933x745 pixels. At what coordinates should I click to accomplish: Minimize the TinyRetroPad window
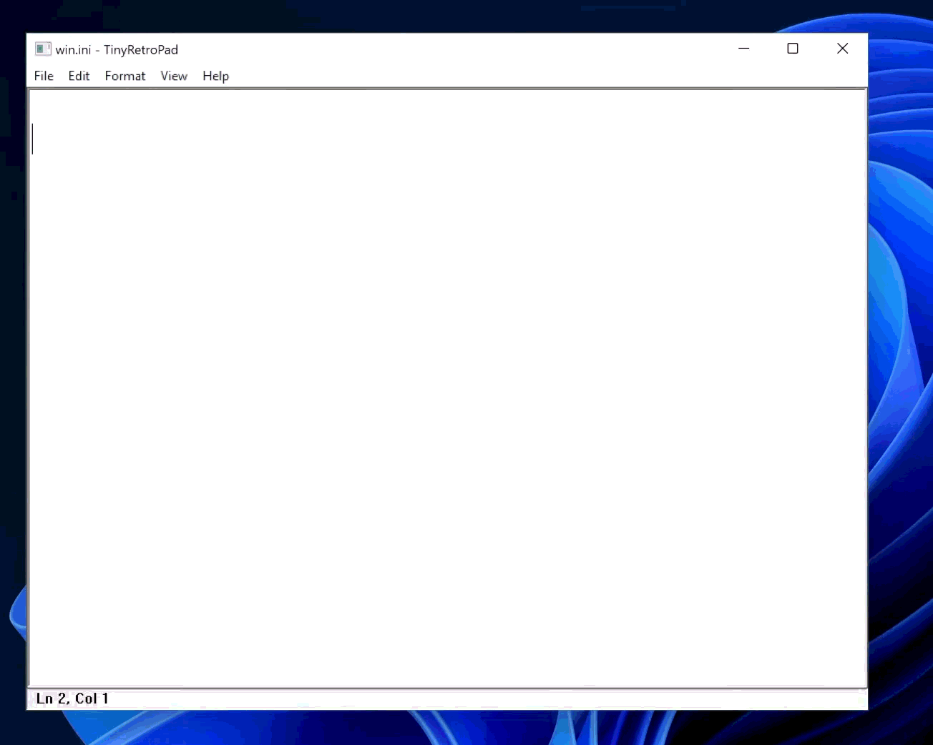point(744,49)
